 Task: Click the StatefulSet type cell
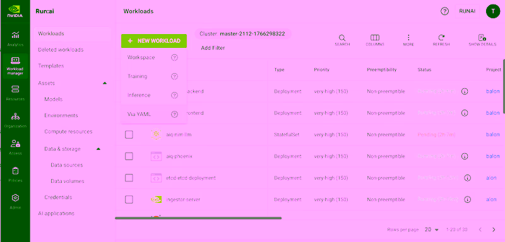pos(287,135)
